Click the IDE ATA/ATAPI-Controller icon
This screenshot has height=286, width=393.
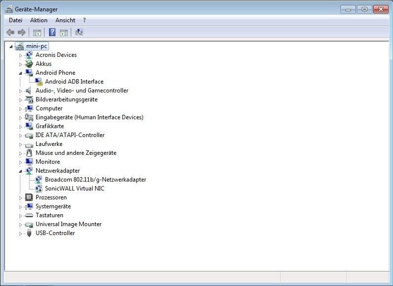[29, 136]
